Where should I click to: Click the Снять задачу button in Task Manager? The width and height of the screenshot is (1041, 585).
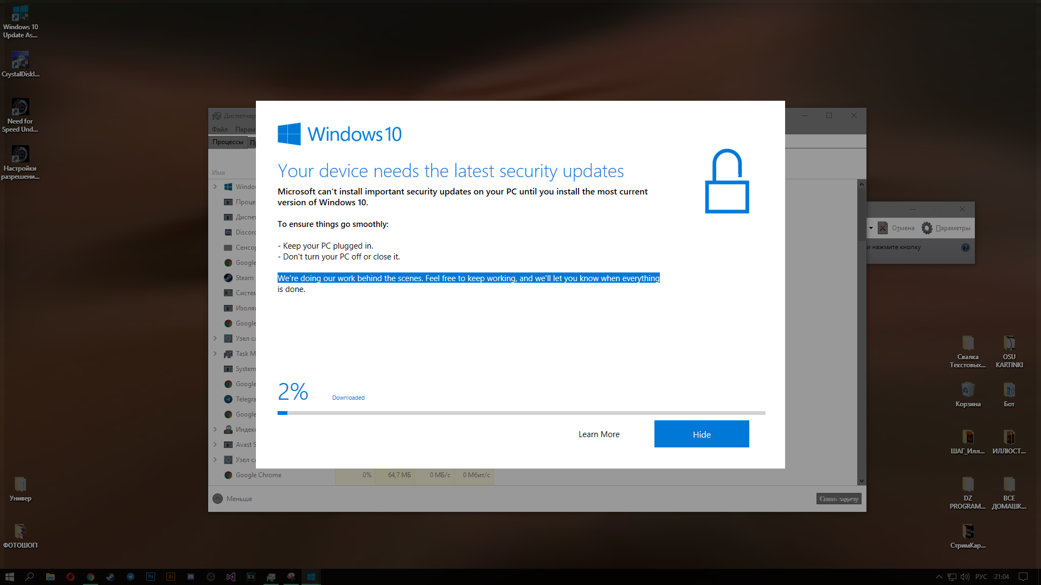pos(839,499)
